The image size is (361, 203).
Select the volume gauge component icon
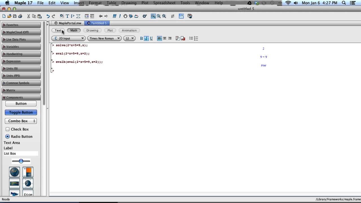(28, 172)
